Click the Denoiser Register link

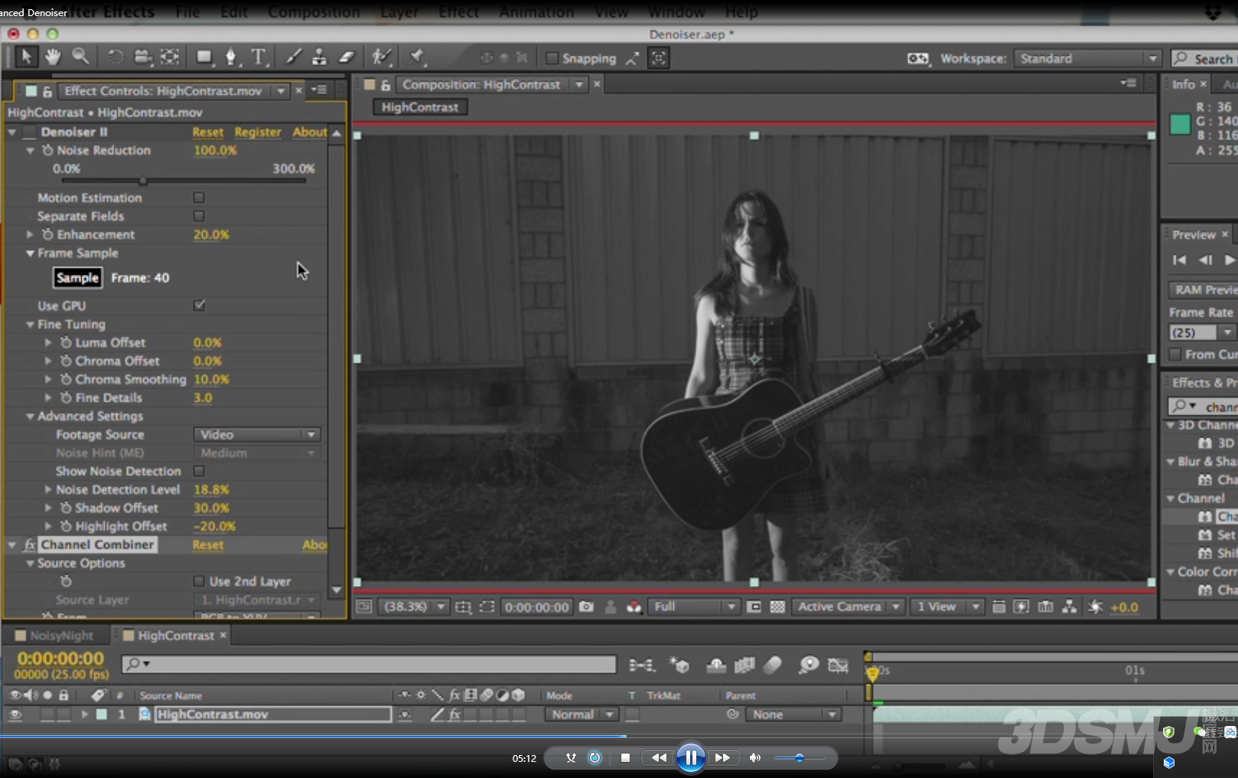tap(258, 132)
